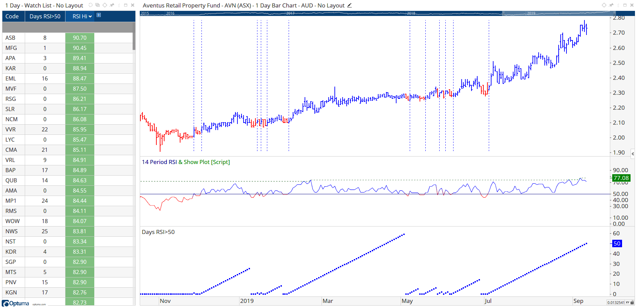
Task: Select the EML row in watch list
Action: click(67, 78)
